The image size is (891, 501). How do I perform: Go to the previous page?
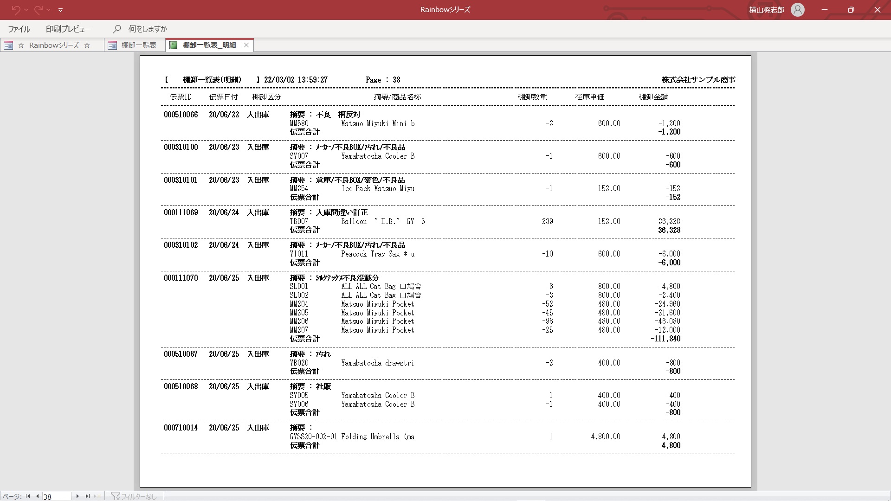pyautogui.click(x=37, y=496)
